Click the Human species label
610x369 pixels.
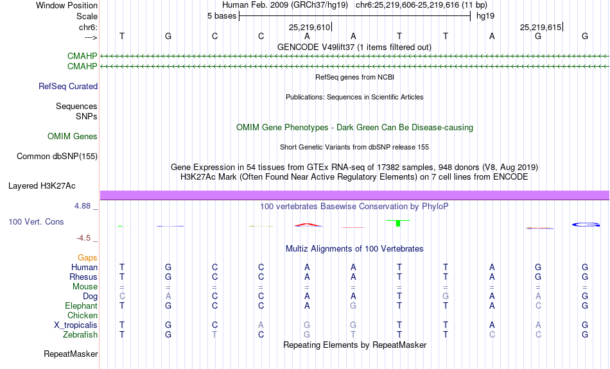(84, 268)
